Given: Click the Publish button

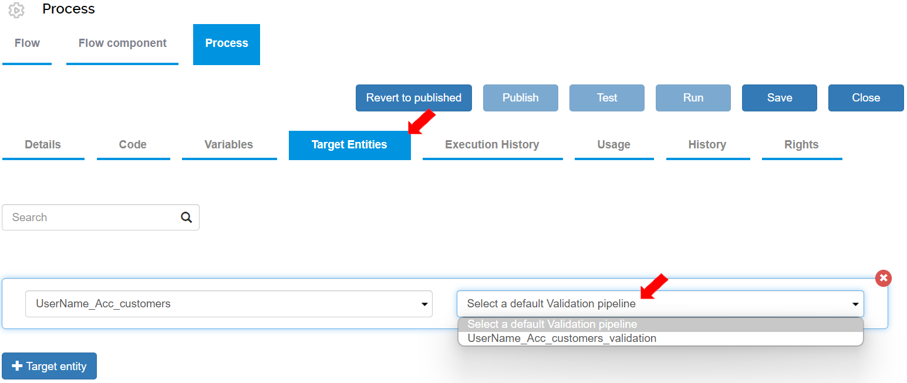Looking at the screenshot, I should coord(521,98).
